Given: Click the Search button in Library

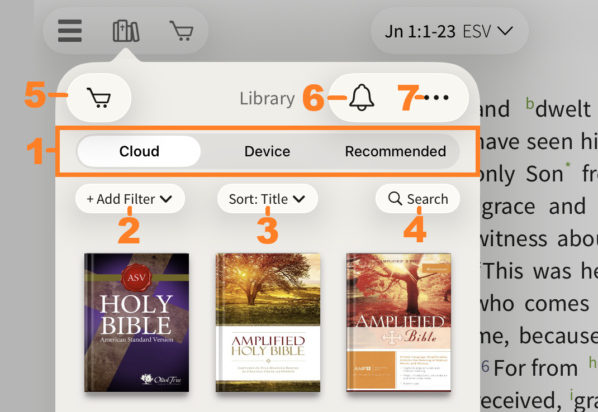Looking at the screenshot, I should pyautogui.click(x=418, y=199).
